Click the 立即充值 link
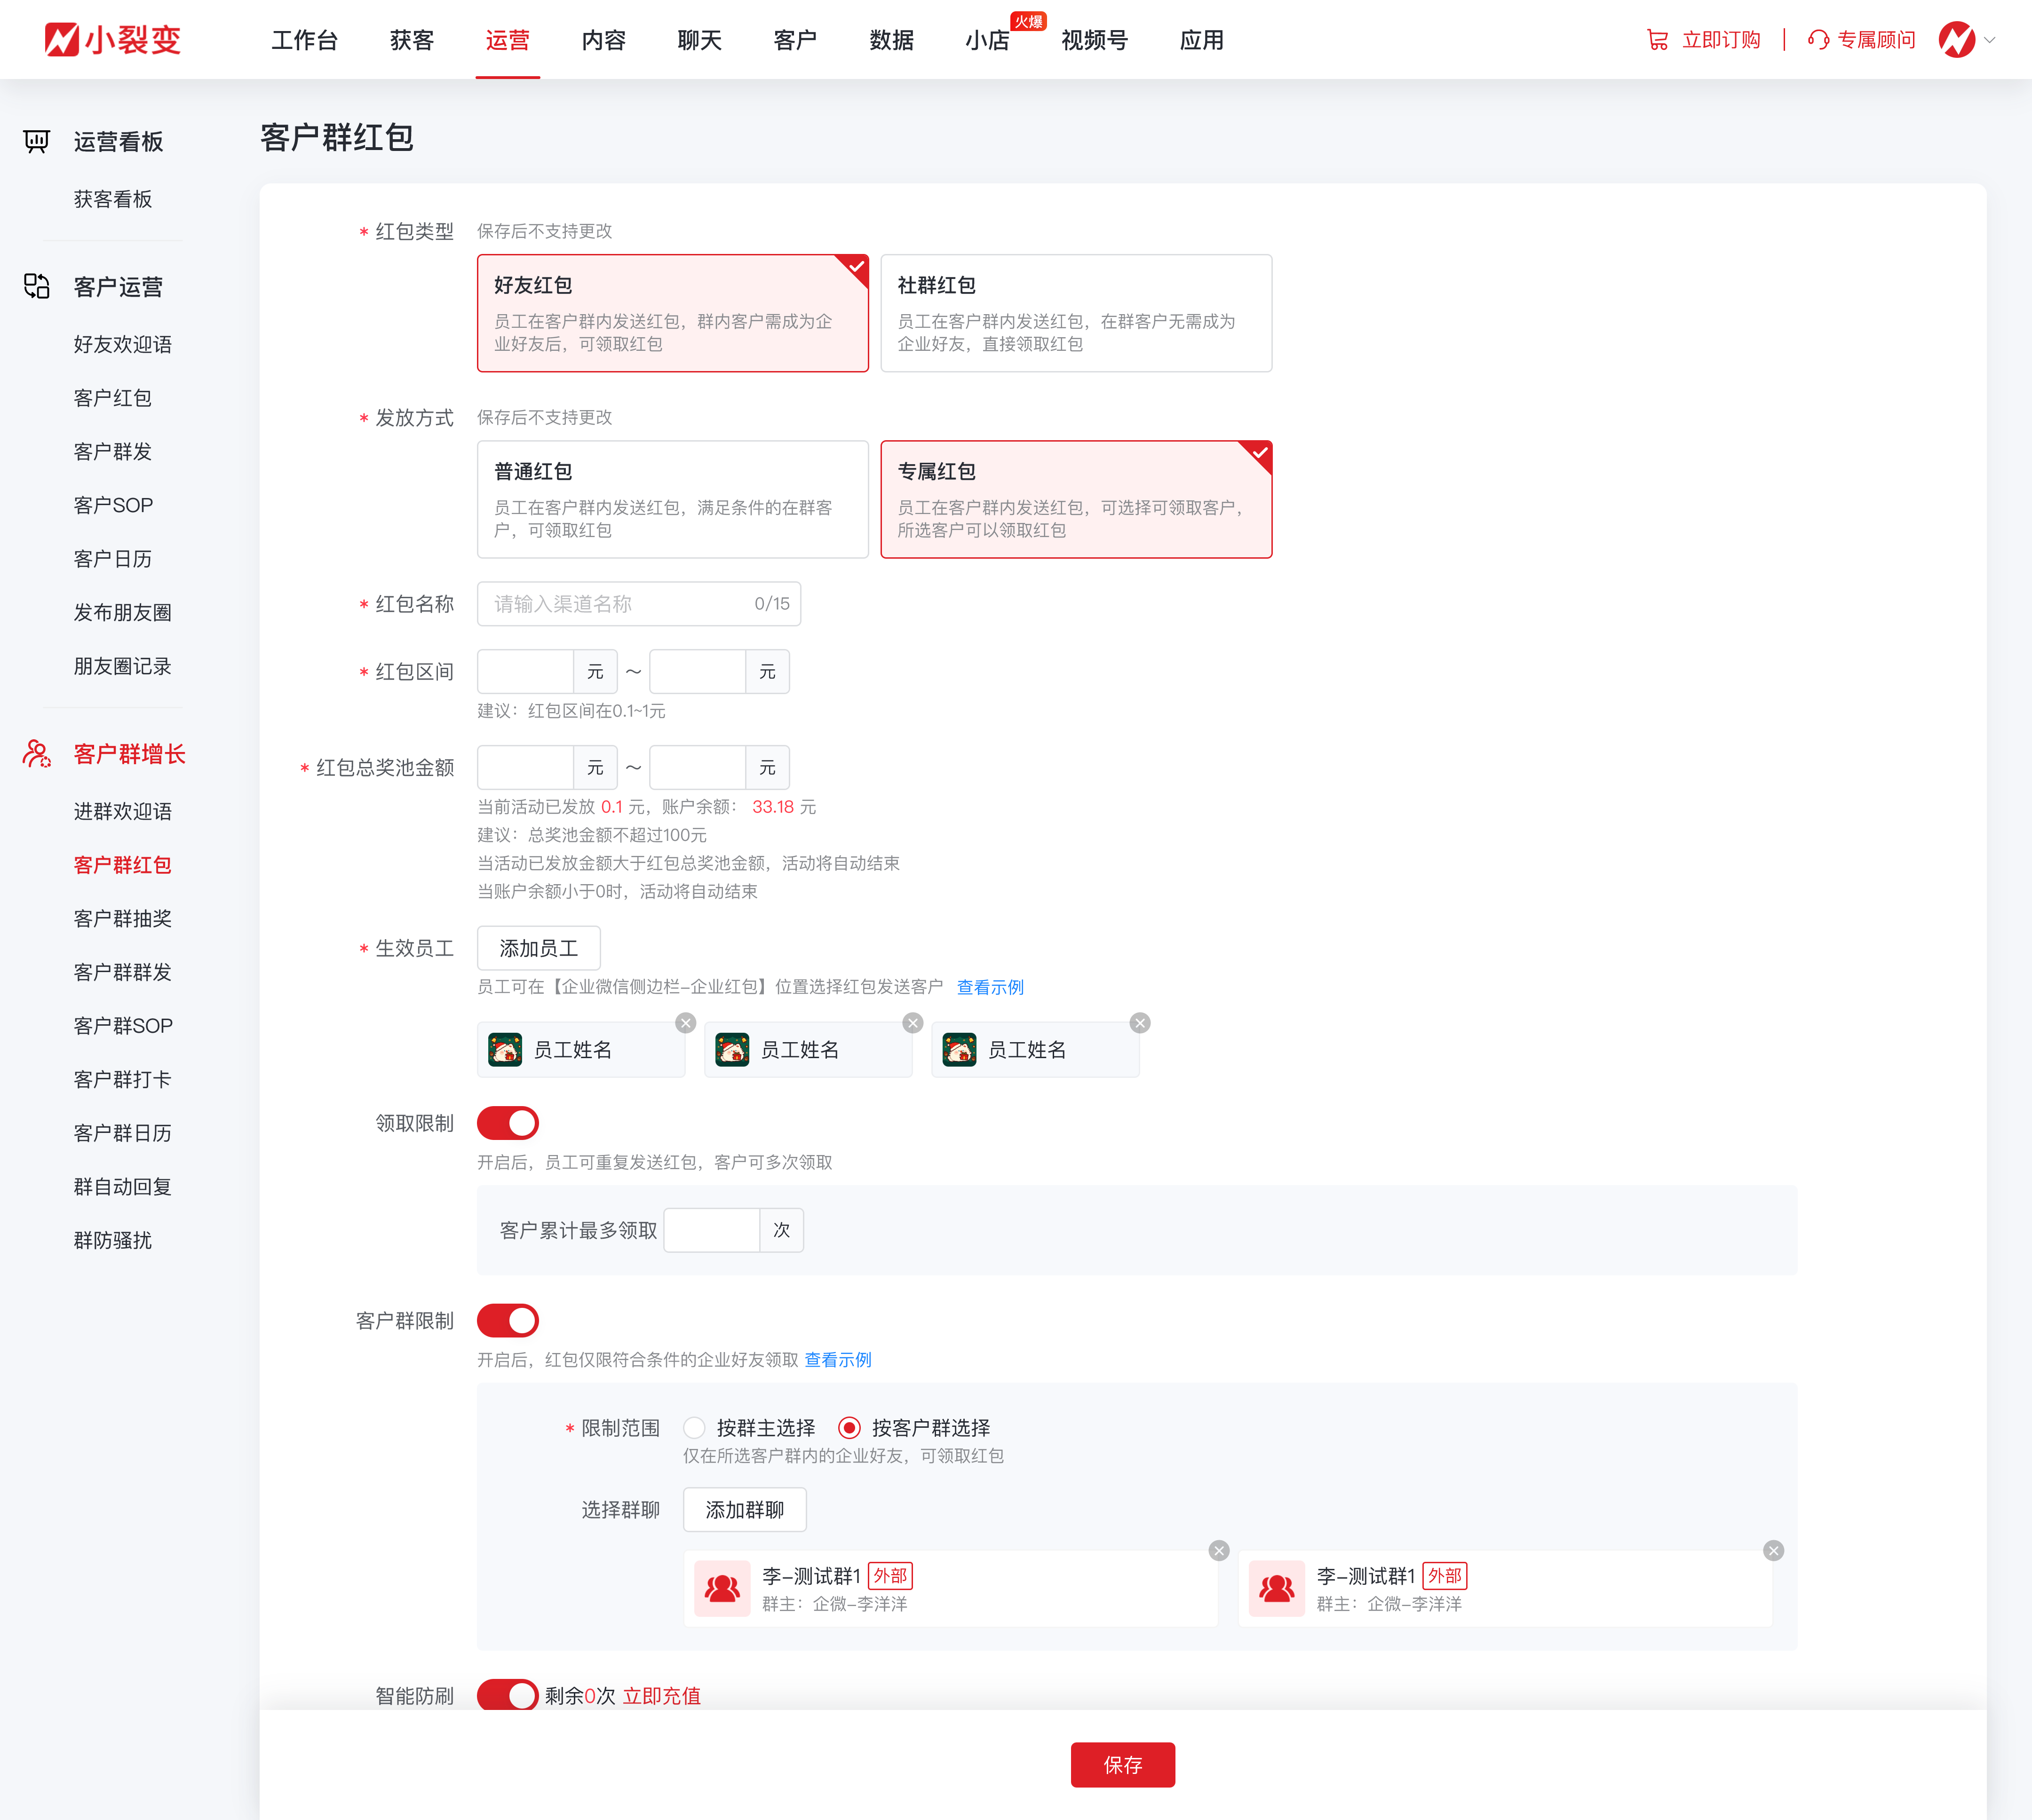Viewport: 2032px width, 1820px height. 661,1696
